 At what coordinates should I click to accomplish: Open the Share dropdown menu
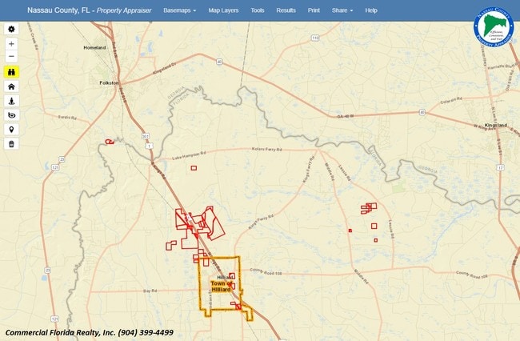click(x=342, y=10)
